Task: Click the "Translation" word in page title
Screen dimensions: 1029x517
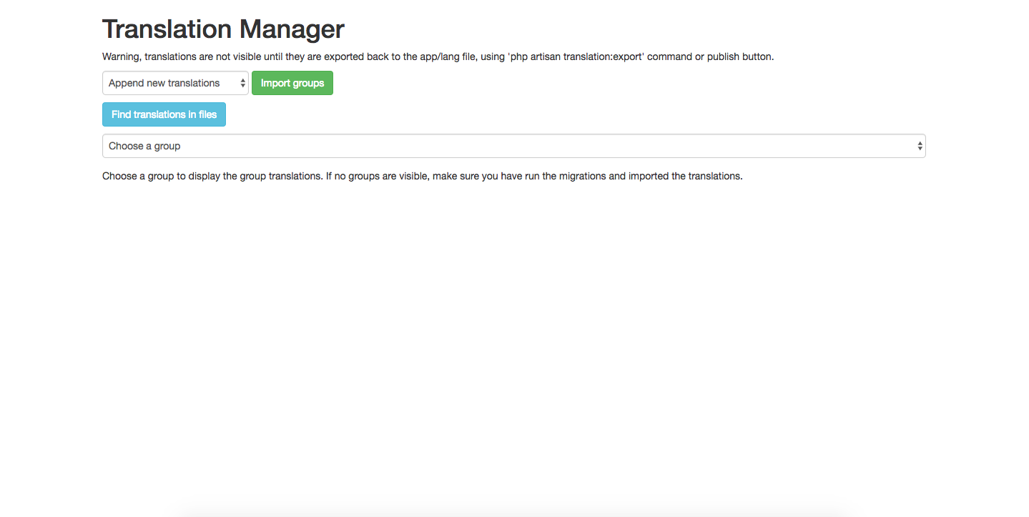Action: 167,29
